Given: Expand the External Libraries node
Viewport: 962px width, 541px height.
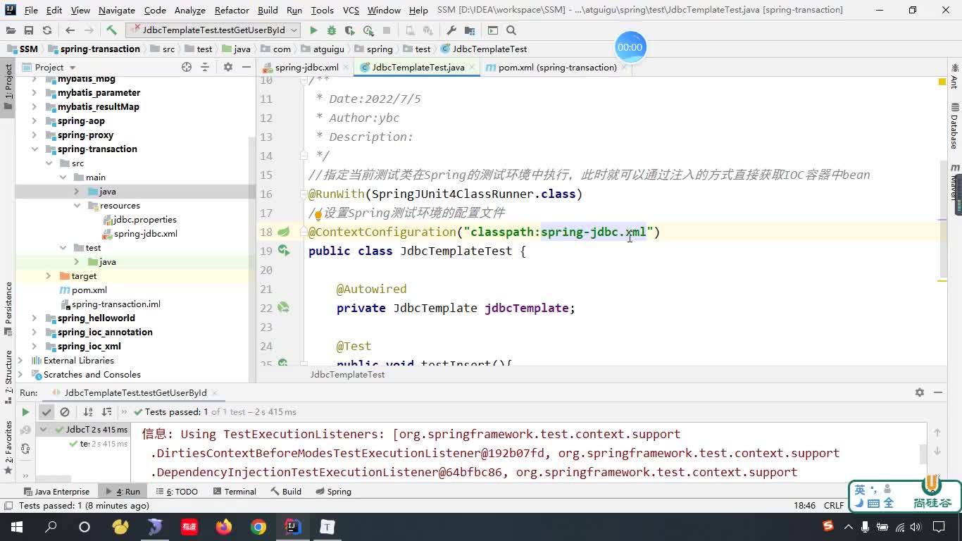Looking at the screenshot, I should point(20,361).
